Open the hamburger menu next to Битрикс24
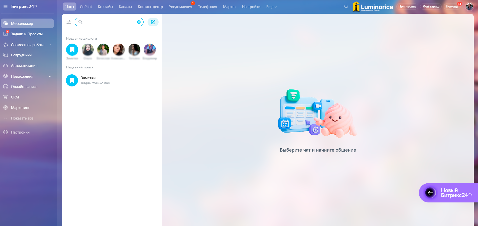The width and height of the screenshot is (478, 226). click(x=6, y=7)
